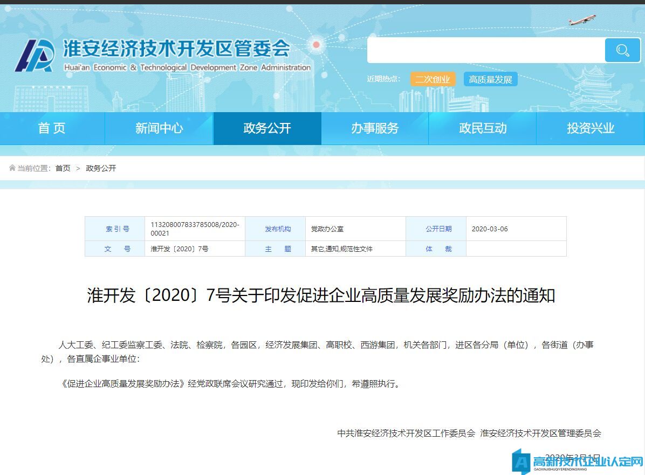Image resolution: width=645 pixels, height=475 pixels.
Task: Go to the 首页 navigation tab
Action: click(52, 128)
